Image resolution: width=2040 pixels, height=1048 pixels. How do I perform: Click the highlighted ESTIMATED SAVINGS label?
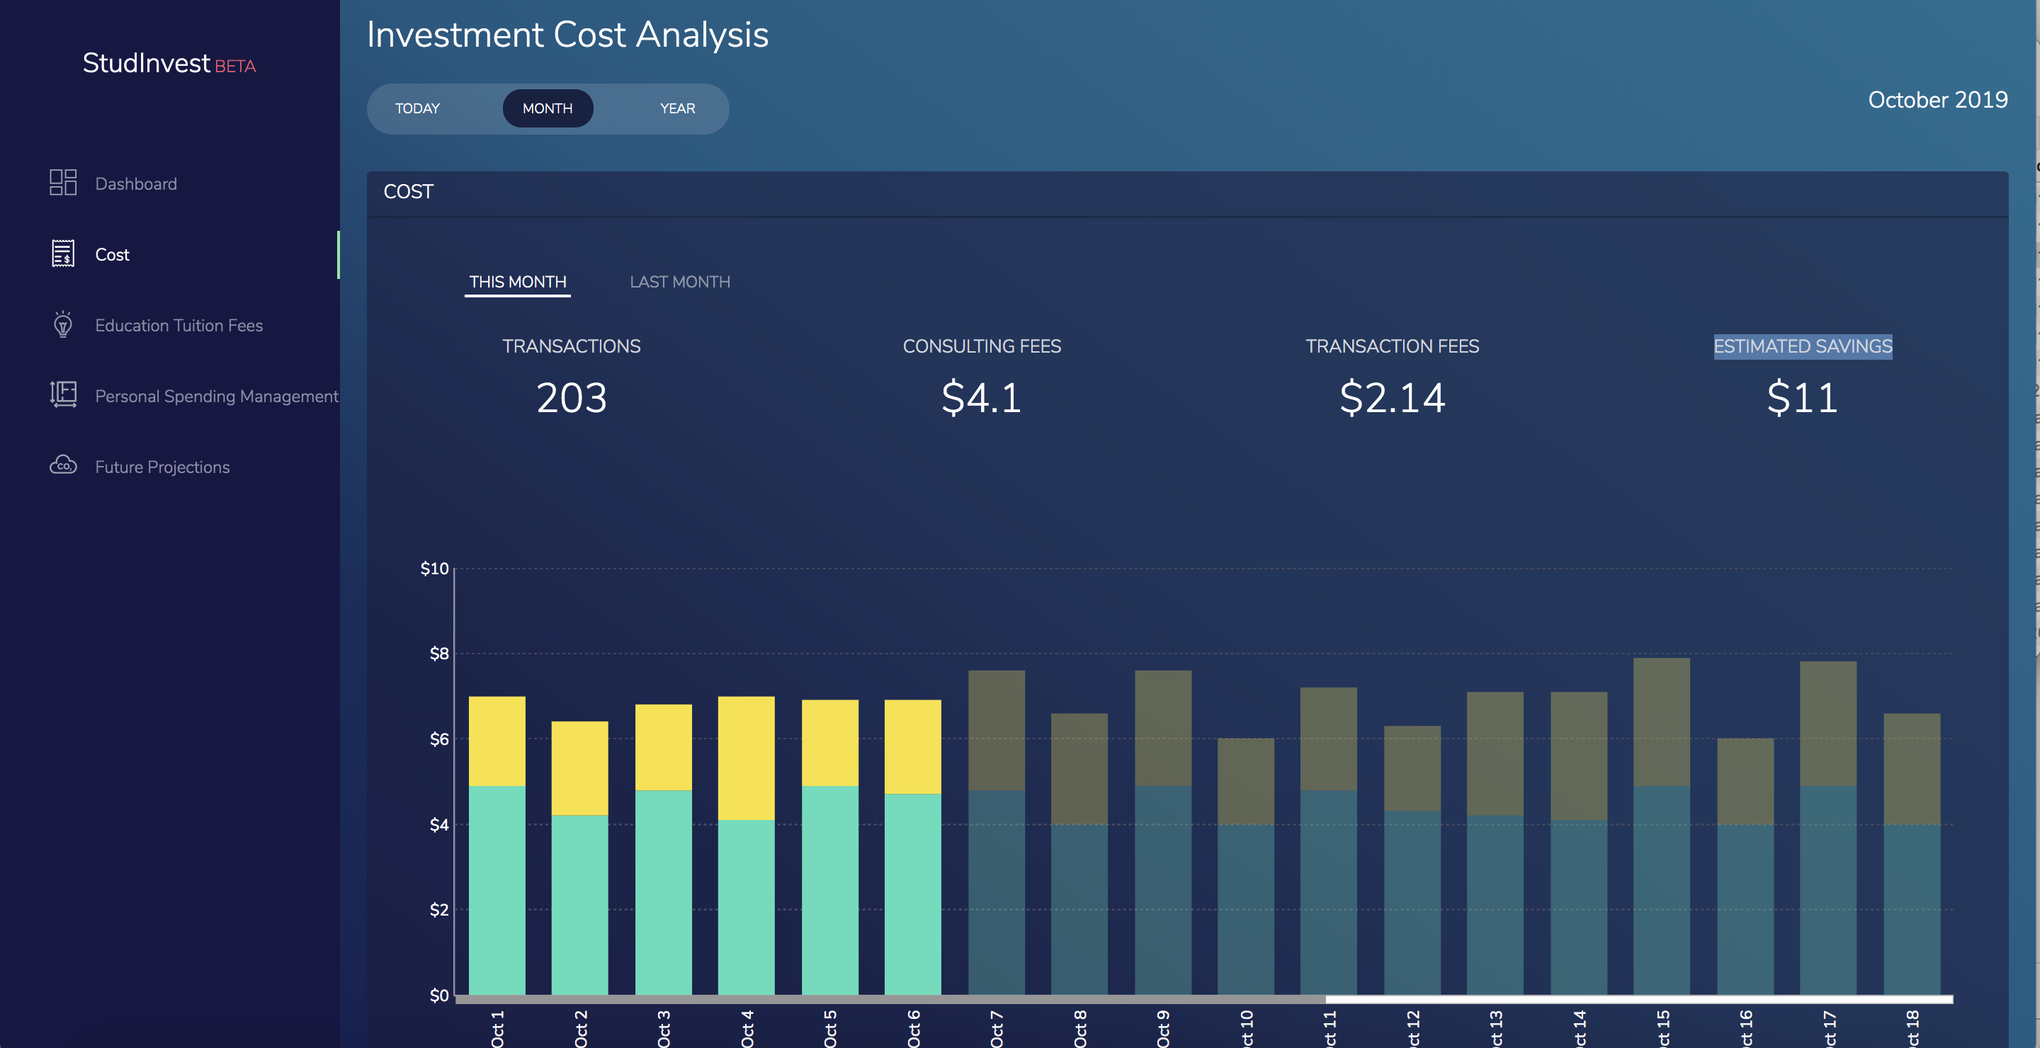tap(1803, 347)
